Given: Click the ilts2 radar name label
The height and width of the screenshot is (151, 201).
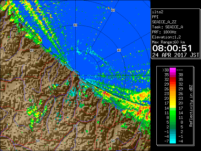Looking at the screenshot, I should pyautogui.click(x=158, y=12).
